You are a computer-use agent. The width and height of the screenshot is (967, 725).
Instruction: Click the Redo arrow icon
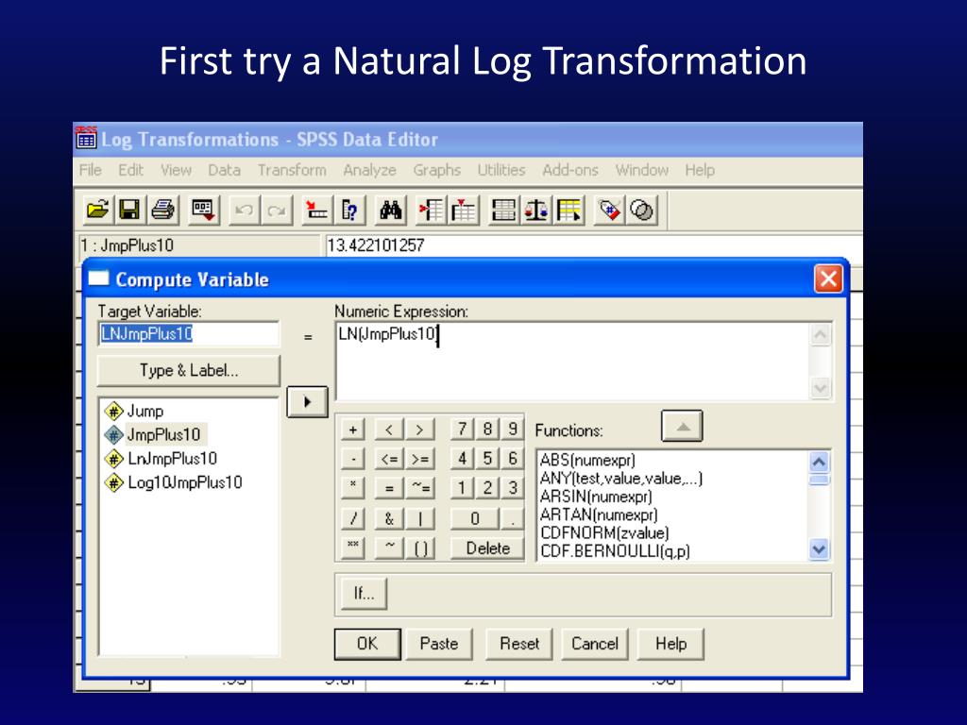[x=277, y=211]
